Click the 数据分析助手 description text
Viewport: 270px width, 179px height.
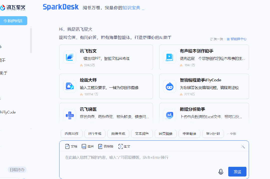pos(211,117)
